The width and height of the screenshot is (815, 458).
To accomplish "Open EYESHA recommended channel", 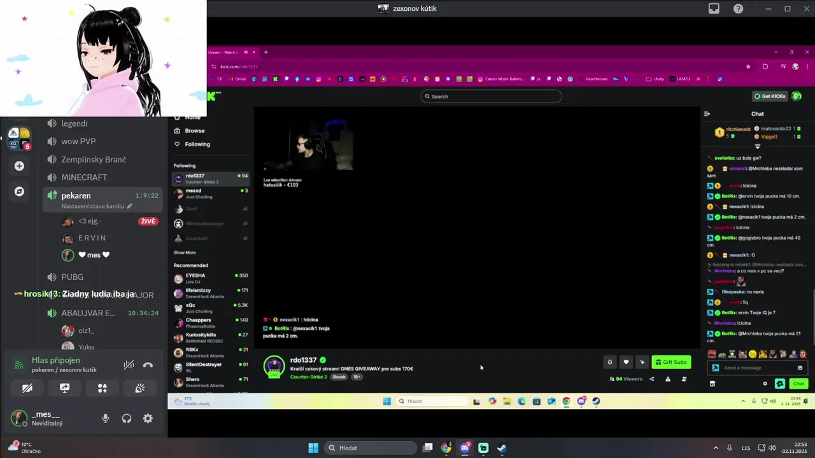I will [211, 278].
